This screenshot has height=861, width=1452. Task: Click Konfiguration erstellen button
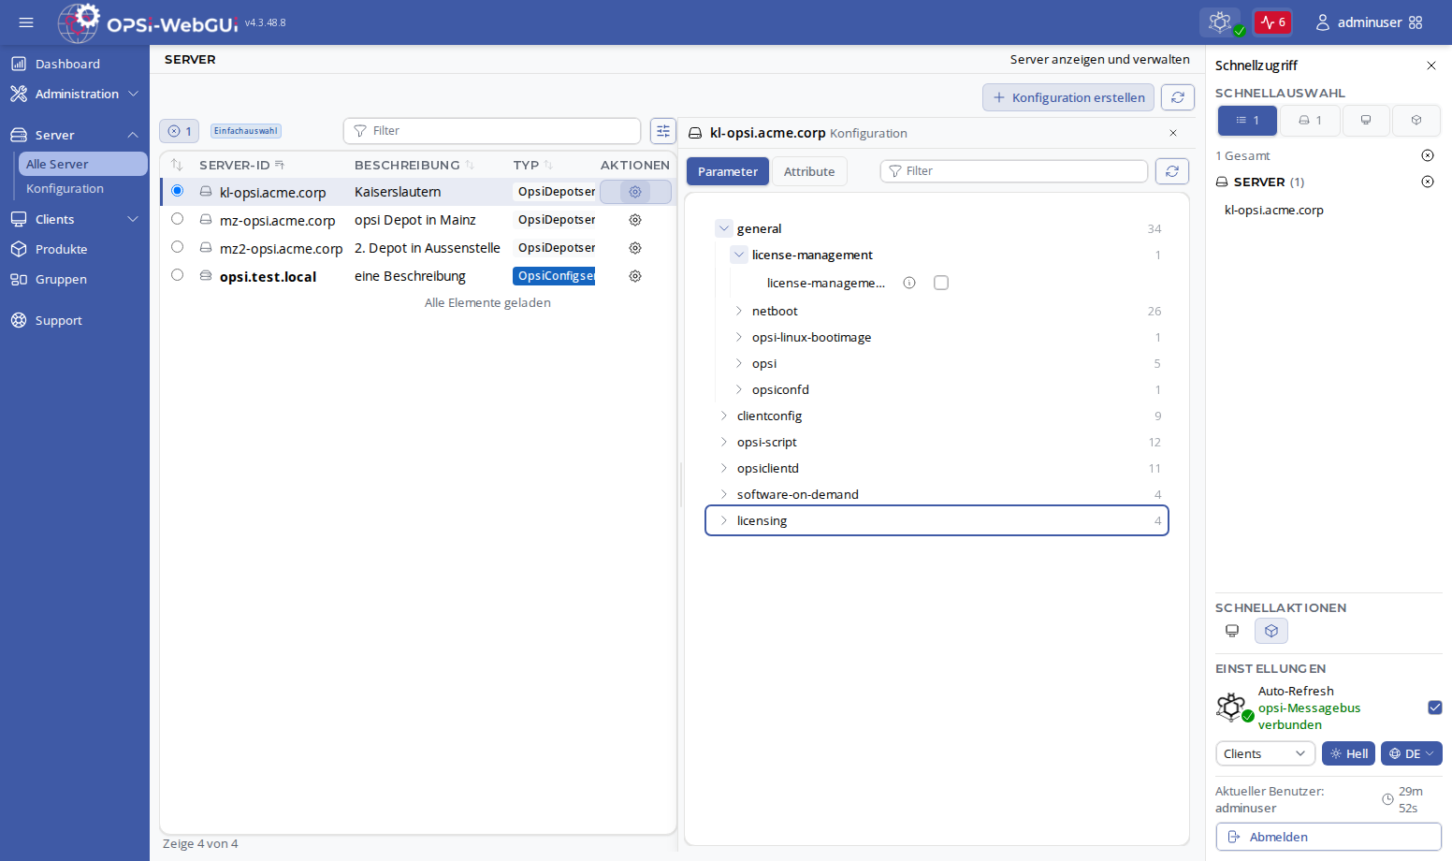[1068, 97]
